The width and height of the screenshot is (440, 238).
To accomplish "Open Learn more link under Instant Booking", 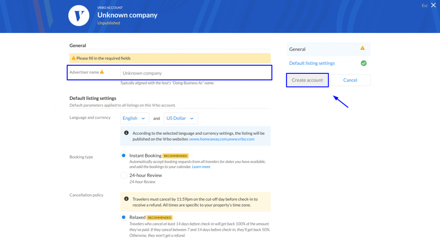I will [201, 167].
